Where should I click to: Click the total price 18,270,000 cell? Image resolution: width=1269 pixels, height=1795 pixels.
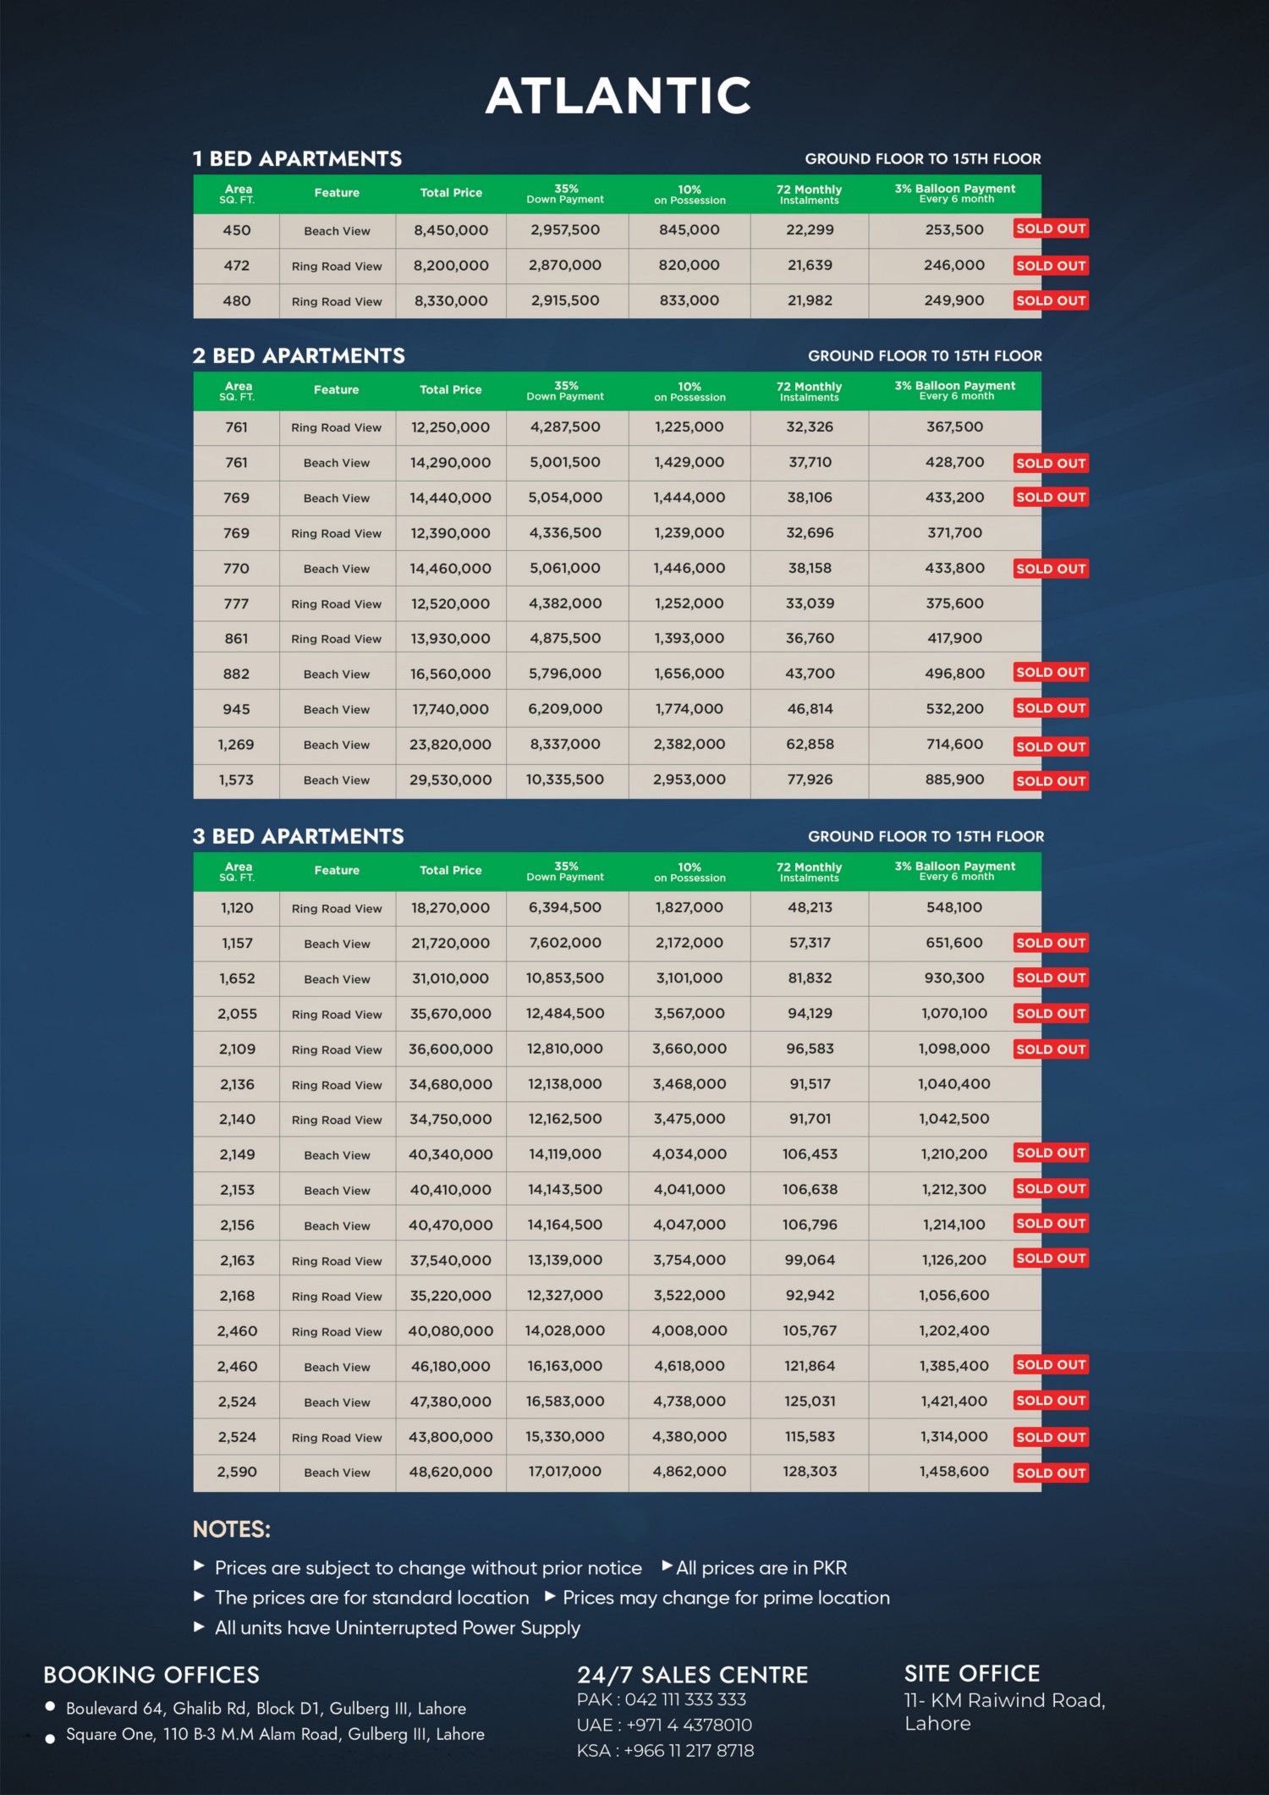[x=450, y=907]
